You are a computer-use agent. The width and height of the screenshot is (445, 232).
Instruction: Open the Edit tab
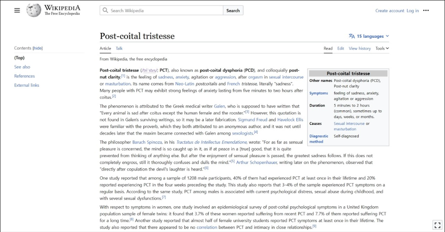340,48
